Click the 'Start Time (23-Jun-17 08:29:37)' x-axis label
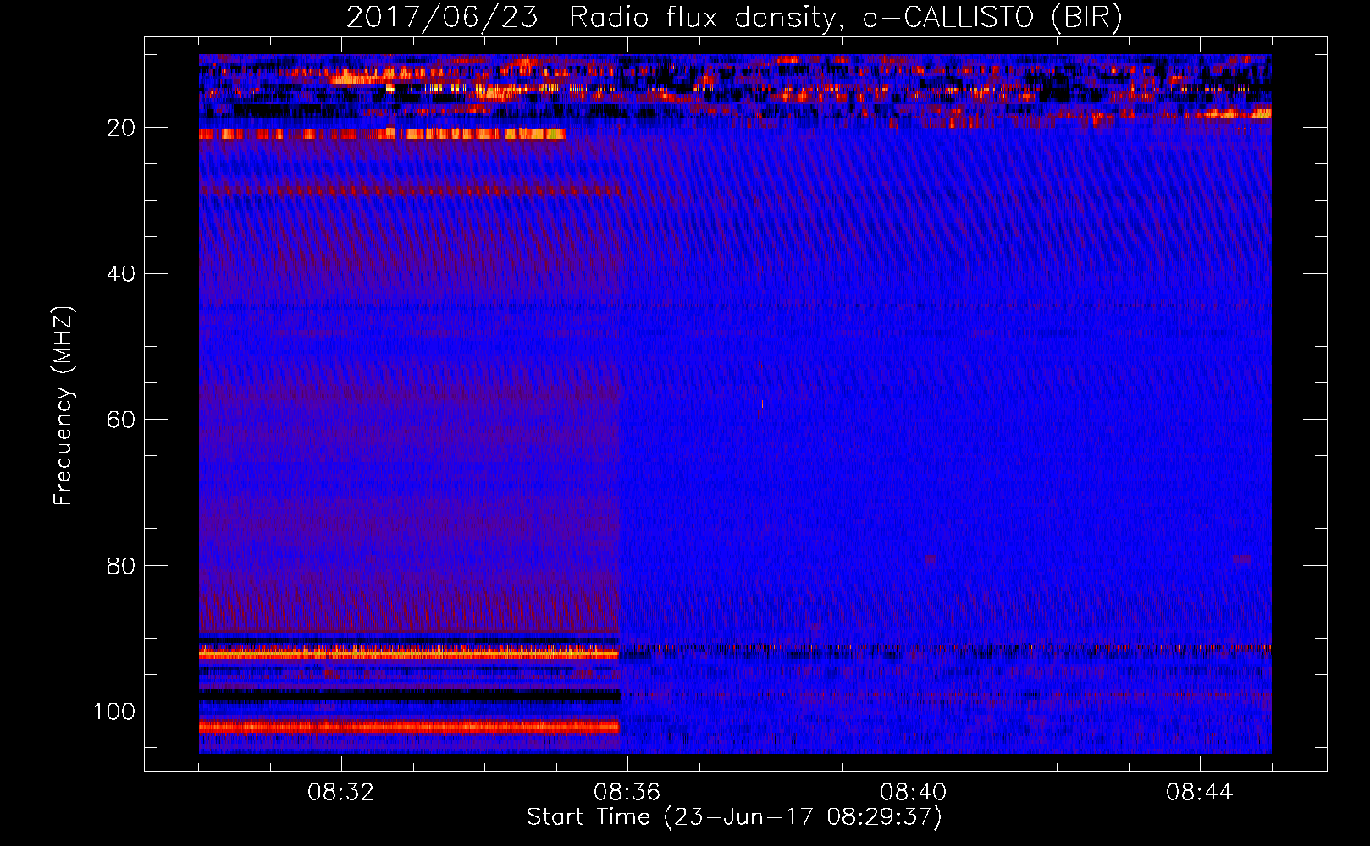 [x=734, y=817]
